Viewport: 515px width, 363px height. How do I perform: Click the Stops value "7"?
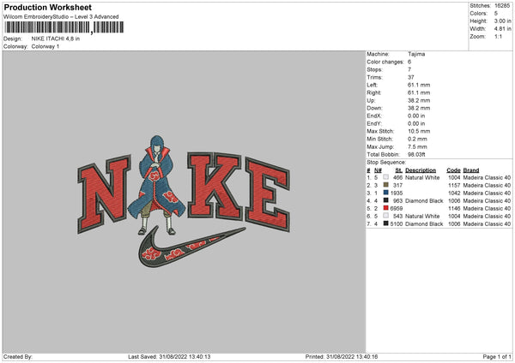click(x=409, y=69)
